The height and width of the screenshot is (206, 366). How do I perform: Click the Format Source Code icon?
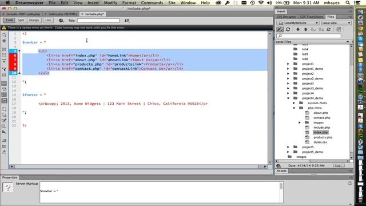coord(4,152)
